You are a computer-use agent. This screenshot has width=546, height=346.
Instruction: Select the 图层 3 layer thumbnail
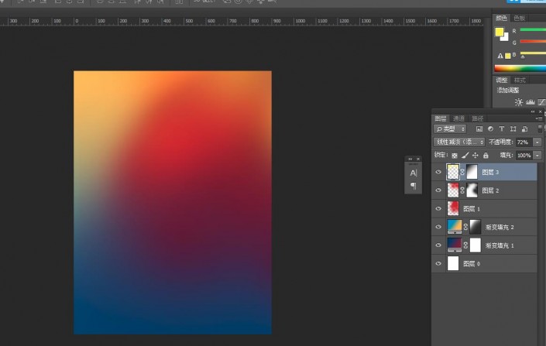[x=453, y=172]
